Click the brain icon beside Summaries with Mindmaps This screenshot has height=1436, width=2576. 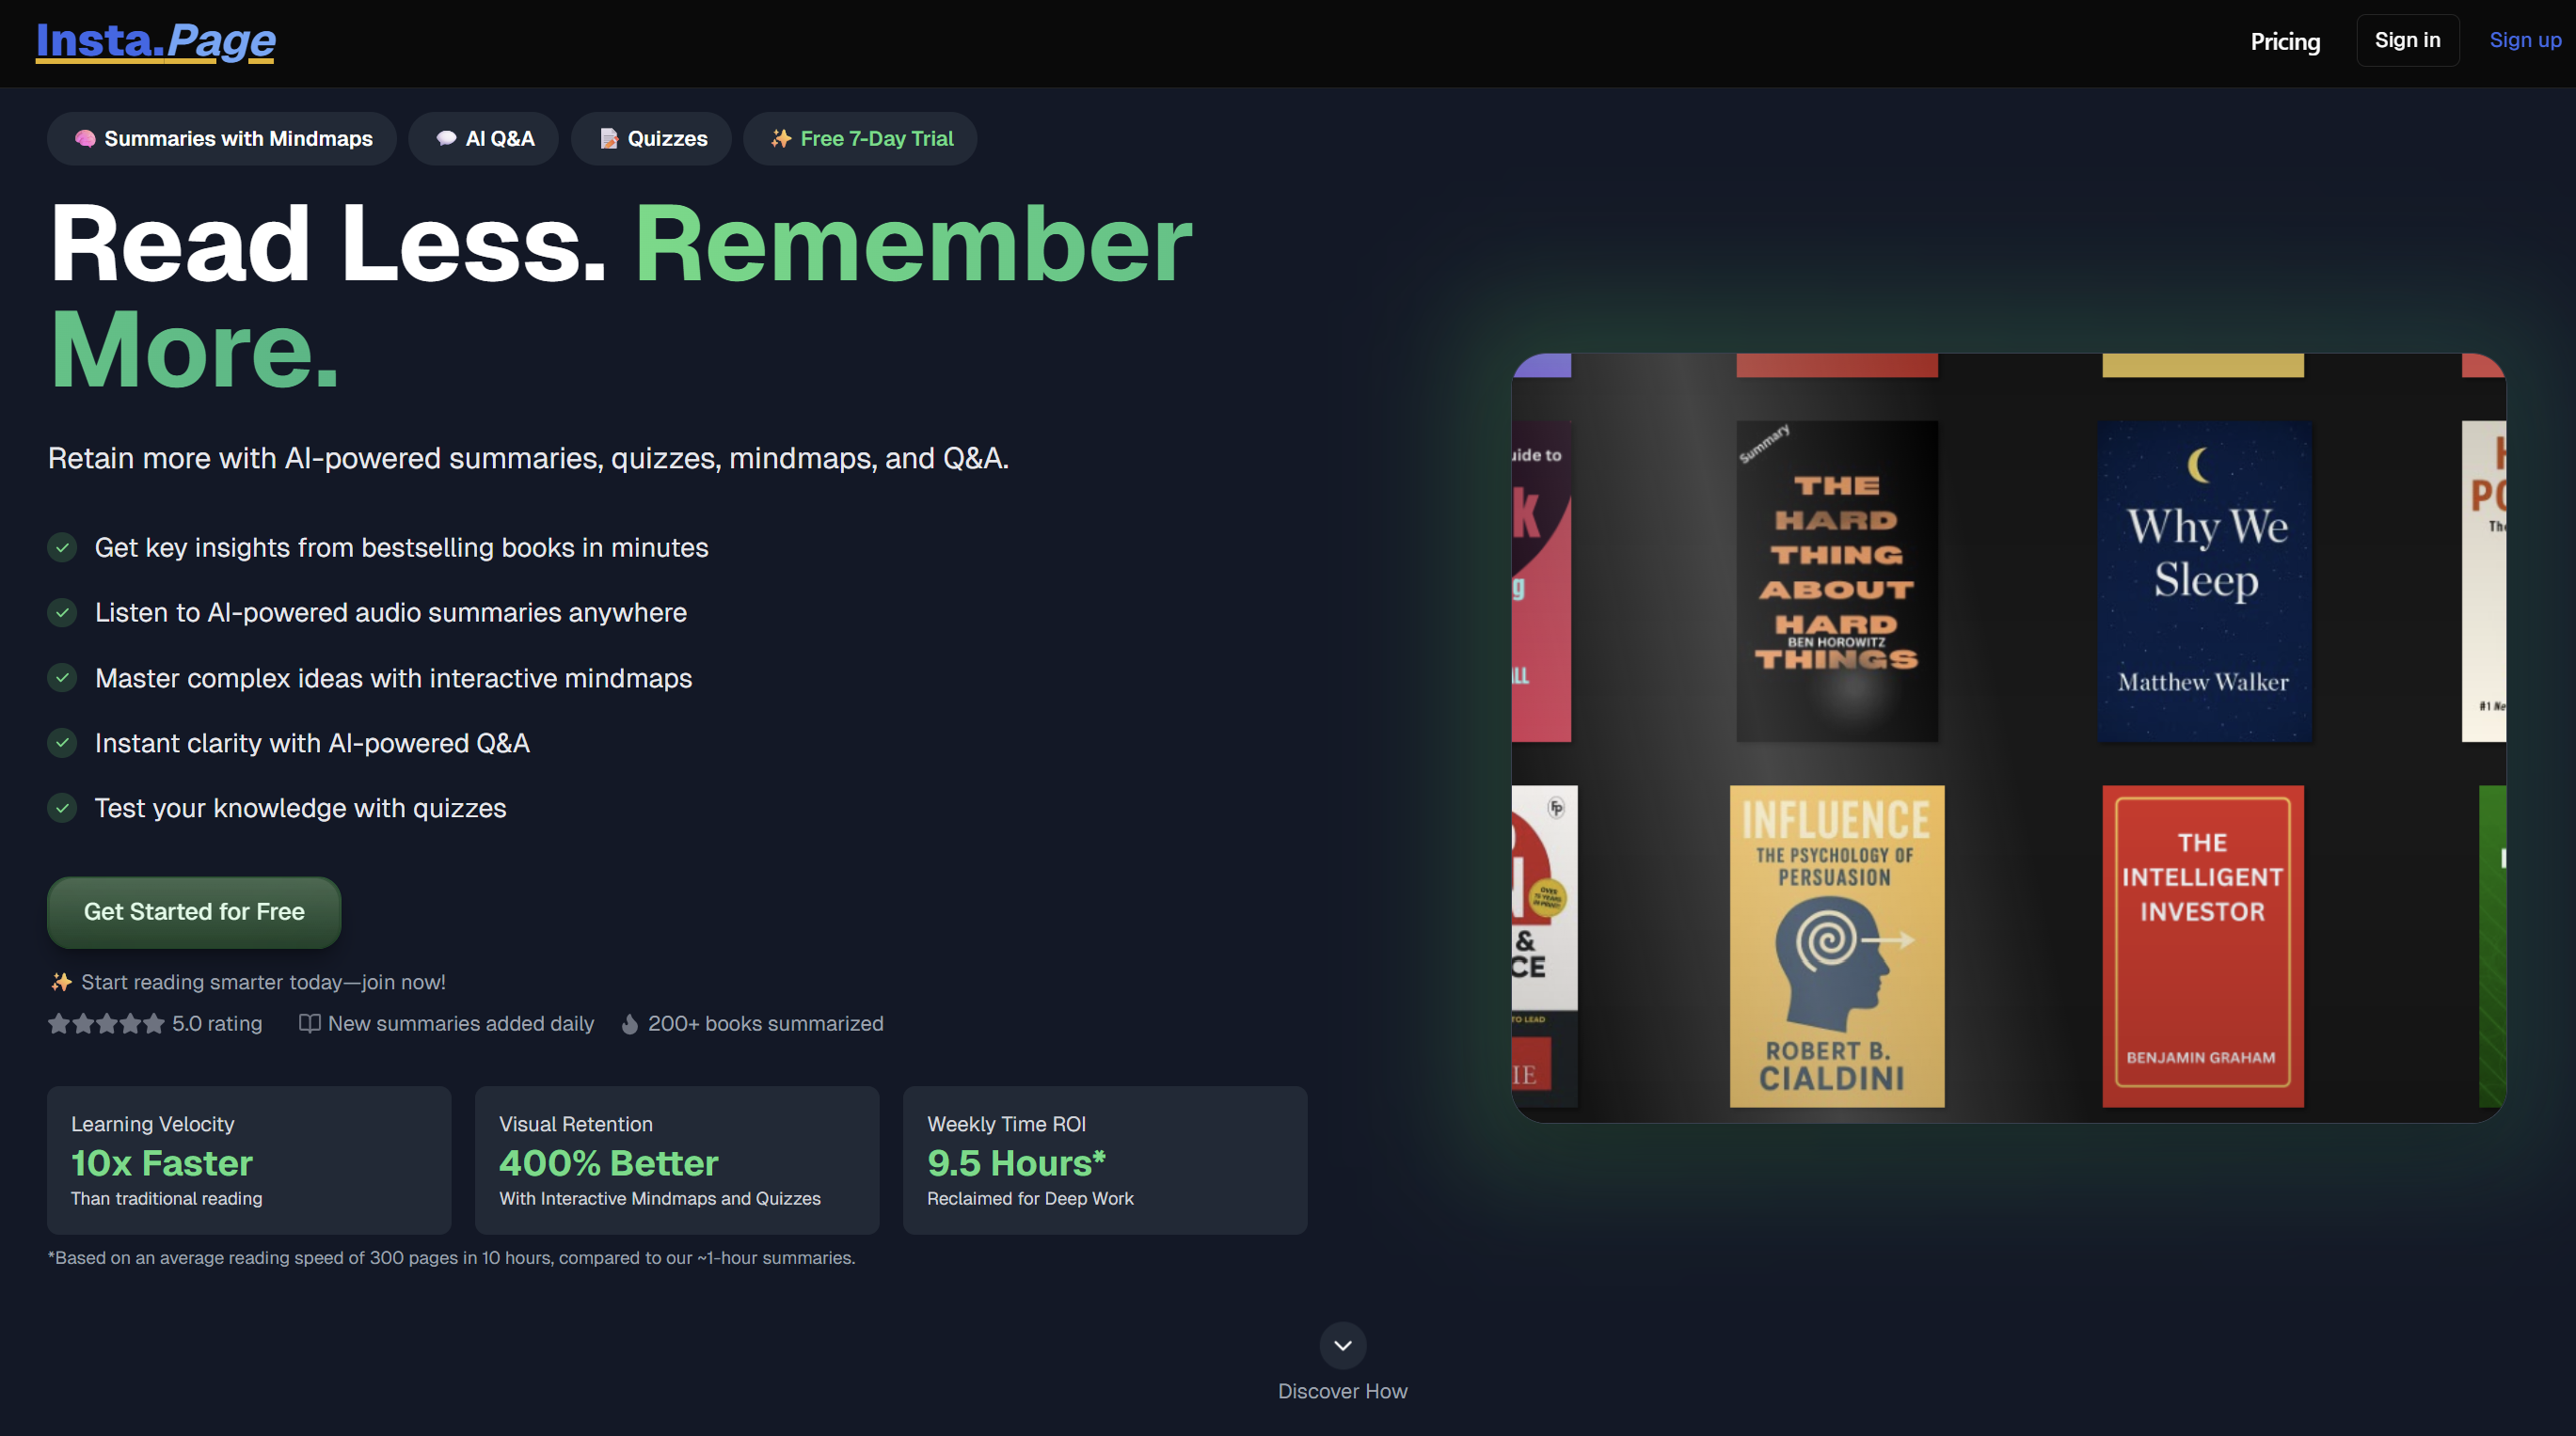click(85, 139)
